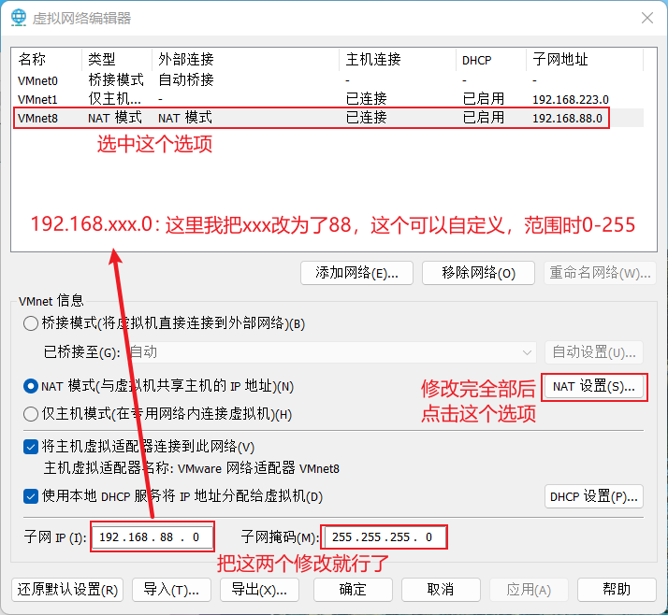Image resolution: width=668 pixels, height=615 pixels.
Task: Toggle 将主机虚拟适配器连接到此网络 checkbox
Action: (31, 447)
